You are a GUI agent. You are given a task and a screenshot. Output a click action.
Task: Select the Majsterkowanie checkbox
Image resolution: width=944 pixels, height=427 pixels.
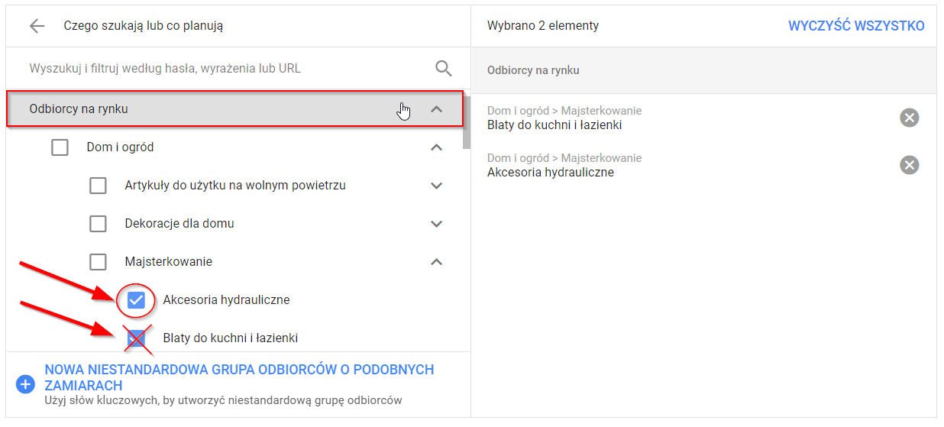[98, 262]
